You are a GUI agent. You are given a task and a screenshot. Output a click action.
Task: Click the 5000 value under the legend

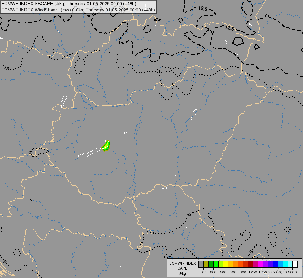point(292,272)
